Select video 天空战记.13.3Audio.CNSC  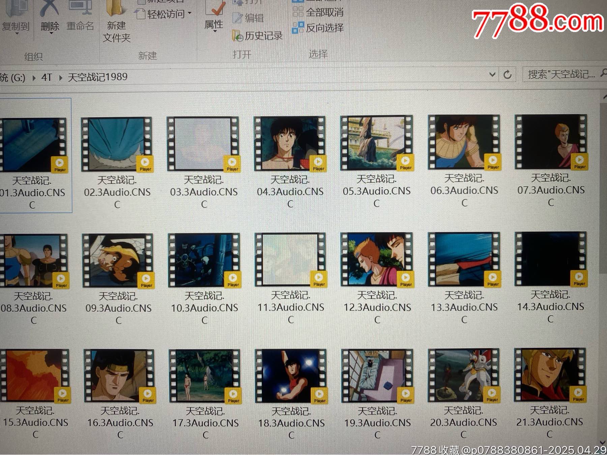(464, 278)
